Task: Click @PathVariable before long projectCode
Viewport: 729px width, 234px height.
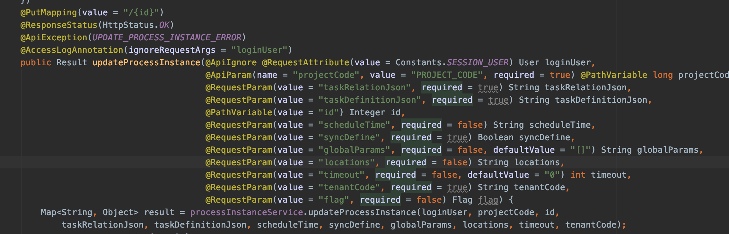Action: pos(614,75)
